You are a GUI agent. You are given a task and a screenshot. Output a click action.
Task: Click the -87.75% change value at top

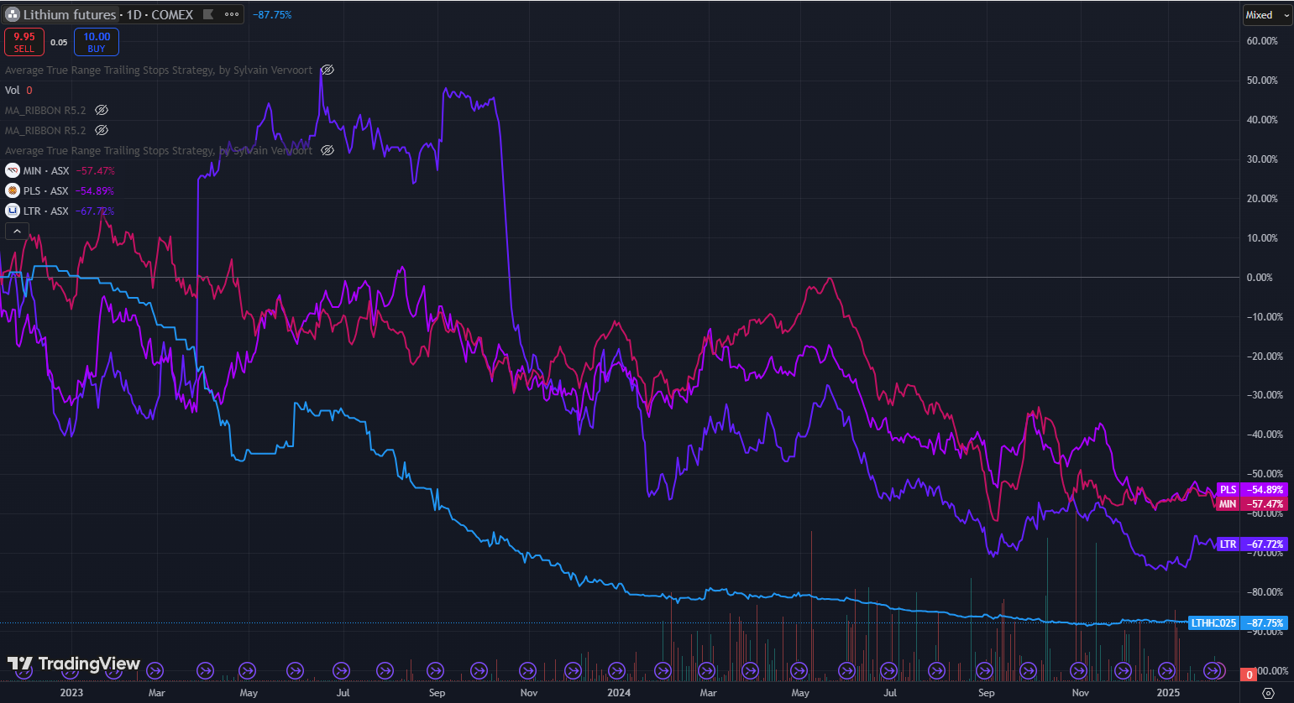[x=272, y=14]
